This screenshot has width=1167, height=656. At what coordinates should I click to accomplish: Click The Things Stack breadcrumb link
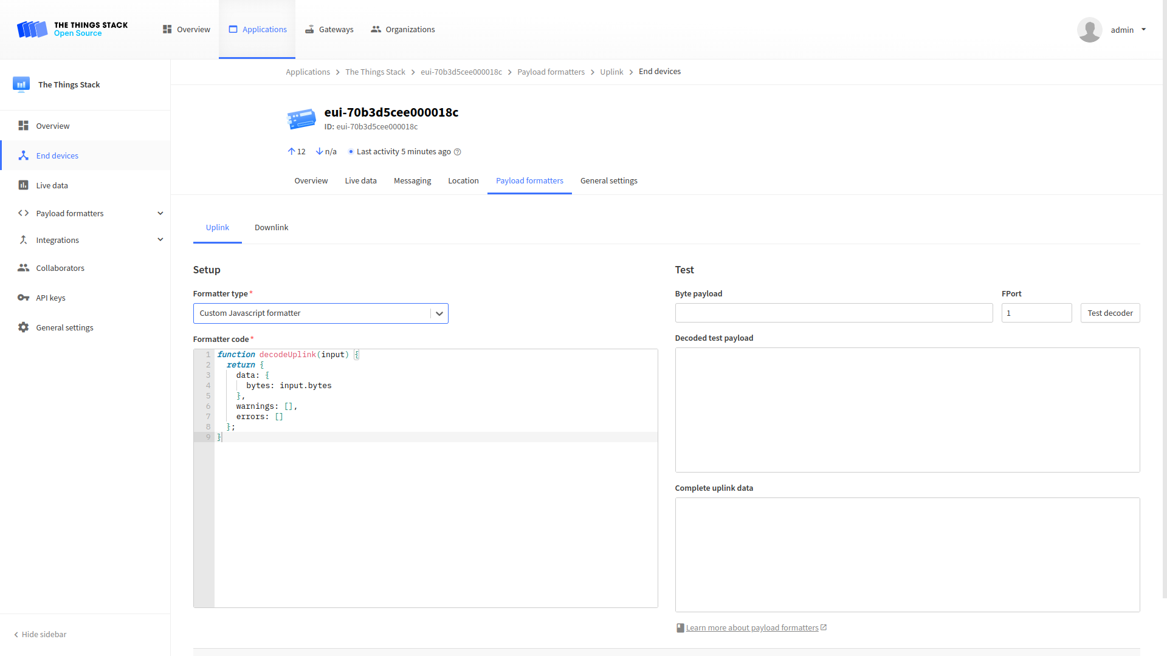(375, 72)
